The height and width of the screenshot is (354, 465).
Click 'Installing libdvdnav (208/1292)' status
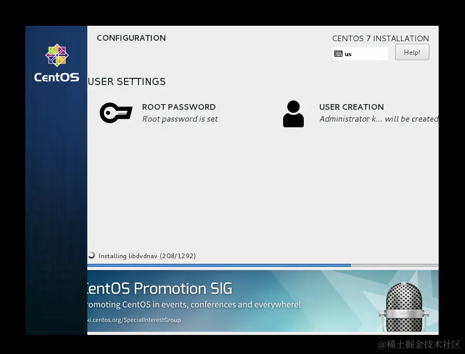147,256
